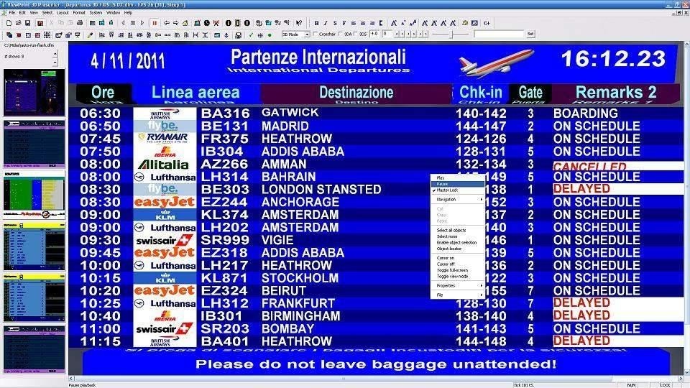Align text right in formatting toolbar
Screen dimensions: 690x388
[x=372, y=23]
